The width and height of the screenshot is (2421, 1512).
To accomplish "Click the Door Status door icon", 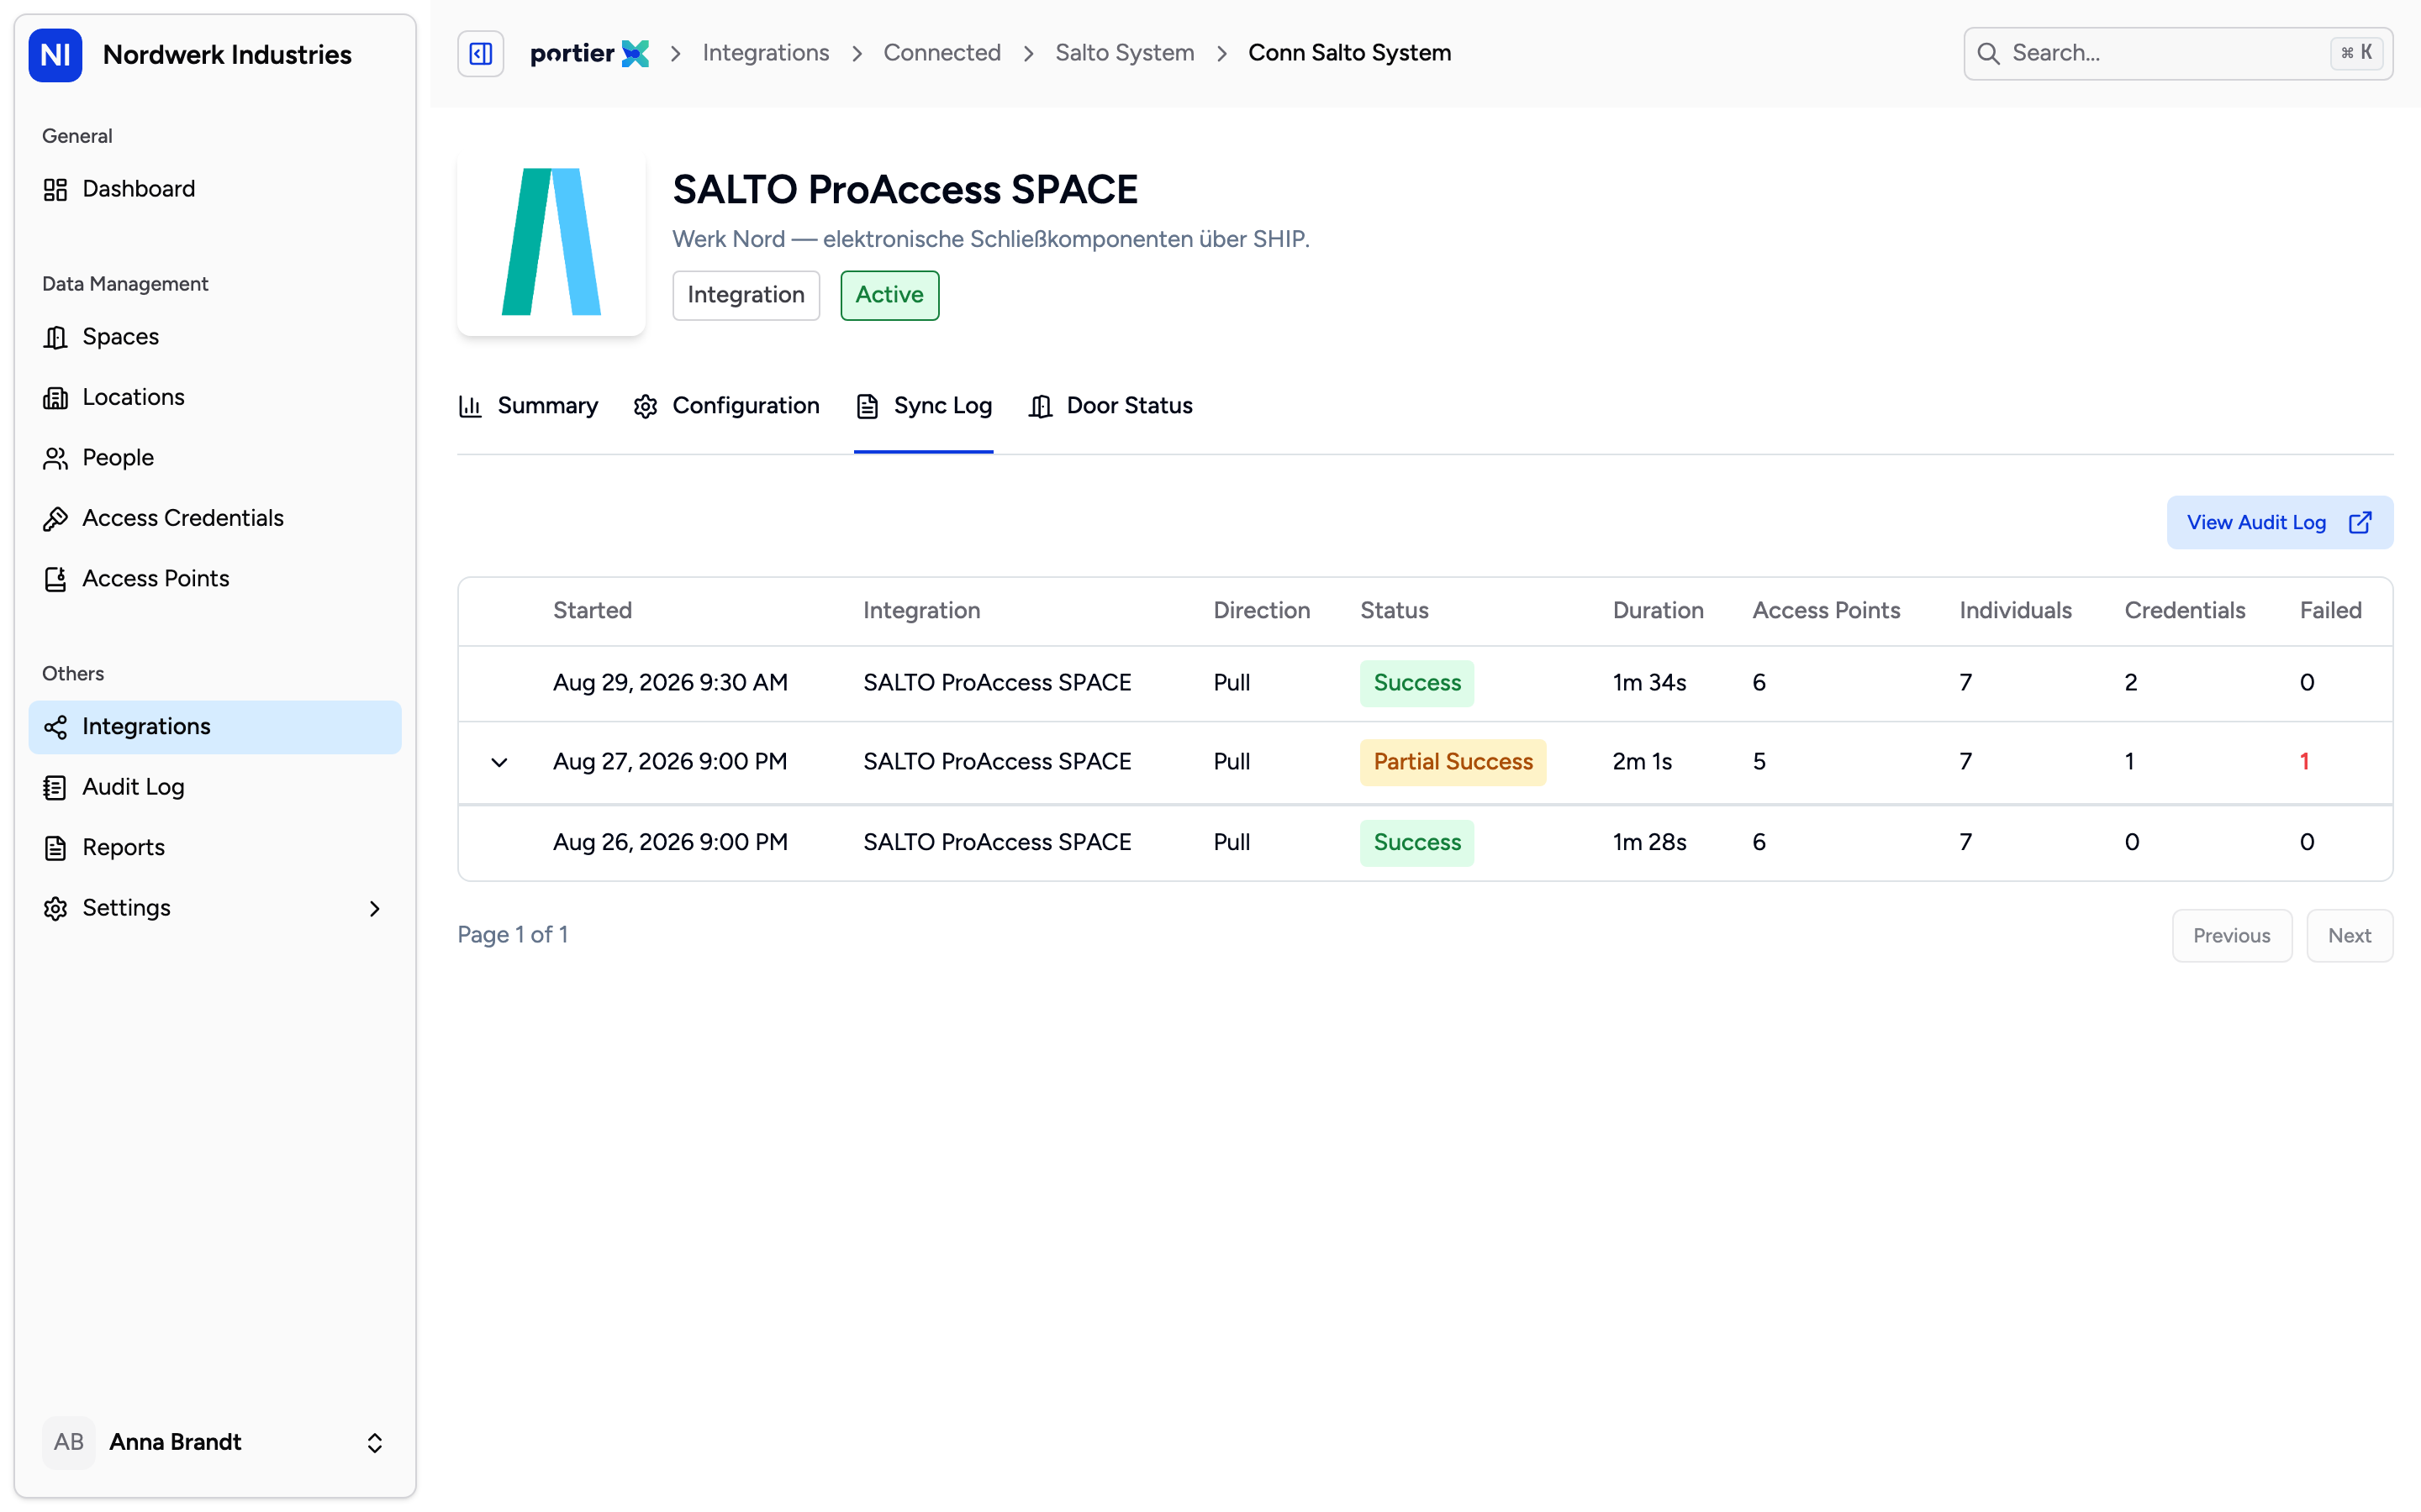I will [1041, 406].
